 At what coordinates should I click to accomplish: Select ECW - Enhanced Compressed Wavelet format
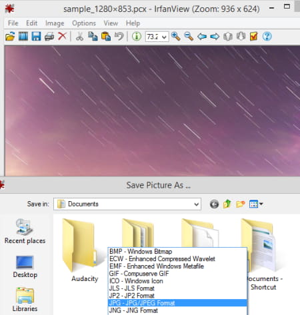(x=177, y=258)
